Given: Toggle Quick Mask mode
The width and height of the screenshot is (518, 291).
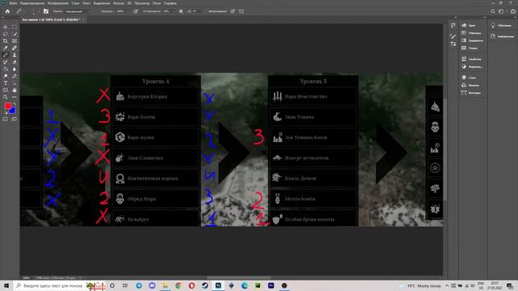Looking at the screenshot, I should coord(6,119).
